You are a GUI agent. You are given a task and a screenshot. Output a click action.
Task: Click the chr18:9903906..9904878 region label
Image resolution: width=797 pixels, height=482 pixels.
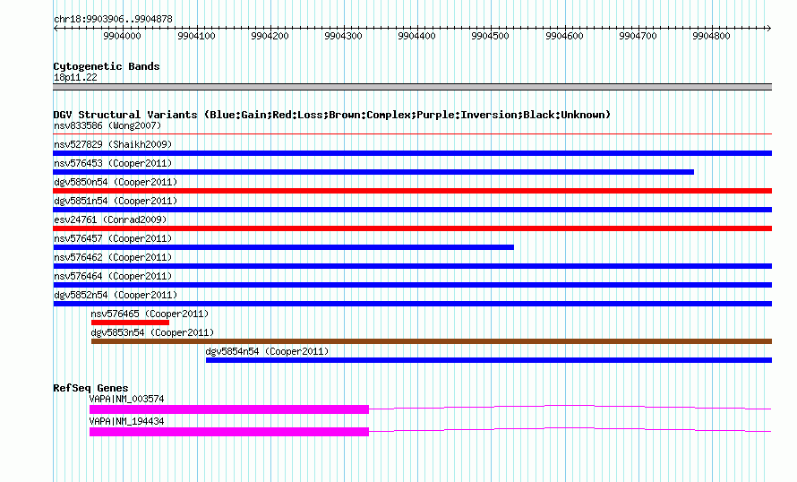coord(113,19)
